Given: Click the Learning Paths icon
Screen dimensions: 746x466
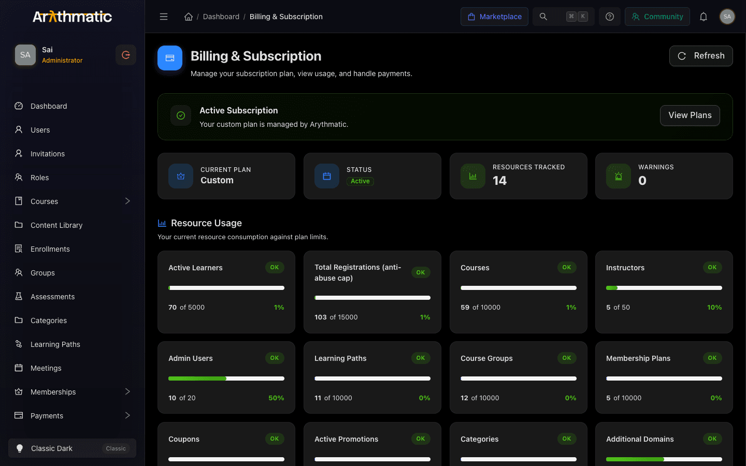Looking at the screenshot, I should pyautogui.click(x=19, y=344).
